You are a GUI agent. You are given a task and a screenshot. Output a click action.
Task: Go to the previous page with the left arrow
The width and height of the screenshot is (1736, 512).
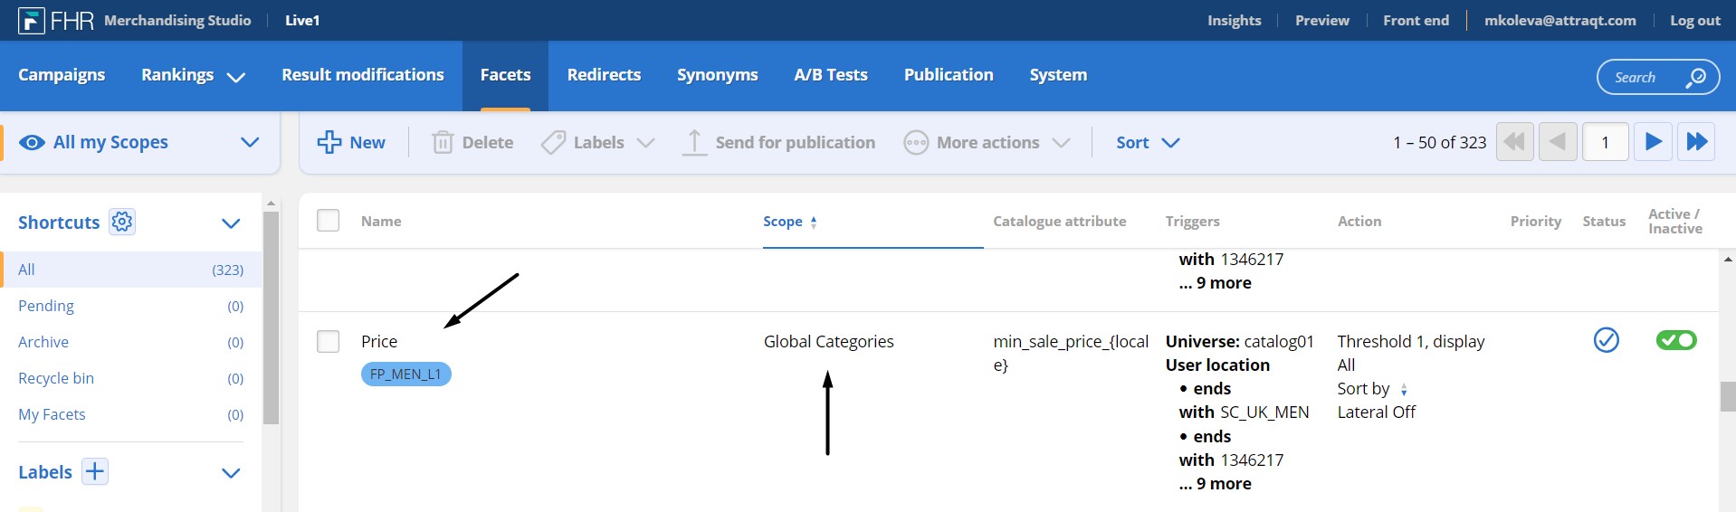point(1558,141)
